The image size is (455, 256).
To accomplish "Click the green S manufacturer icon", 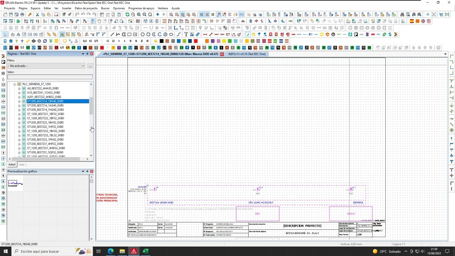I will click(390, 34).
